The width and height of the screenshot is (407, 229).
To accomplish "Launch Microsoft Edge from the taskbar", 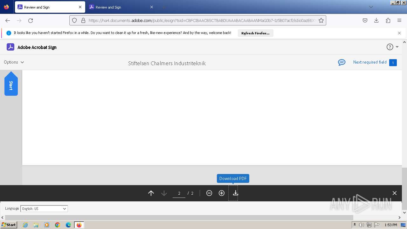I will tap(68, 225).
